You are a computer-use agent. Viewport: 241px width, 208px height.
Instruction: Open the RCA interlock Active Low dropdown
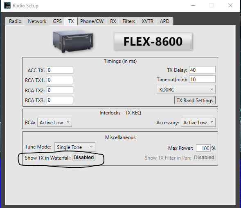(x=54, y=123)
